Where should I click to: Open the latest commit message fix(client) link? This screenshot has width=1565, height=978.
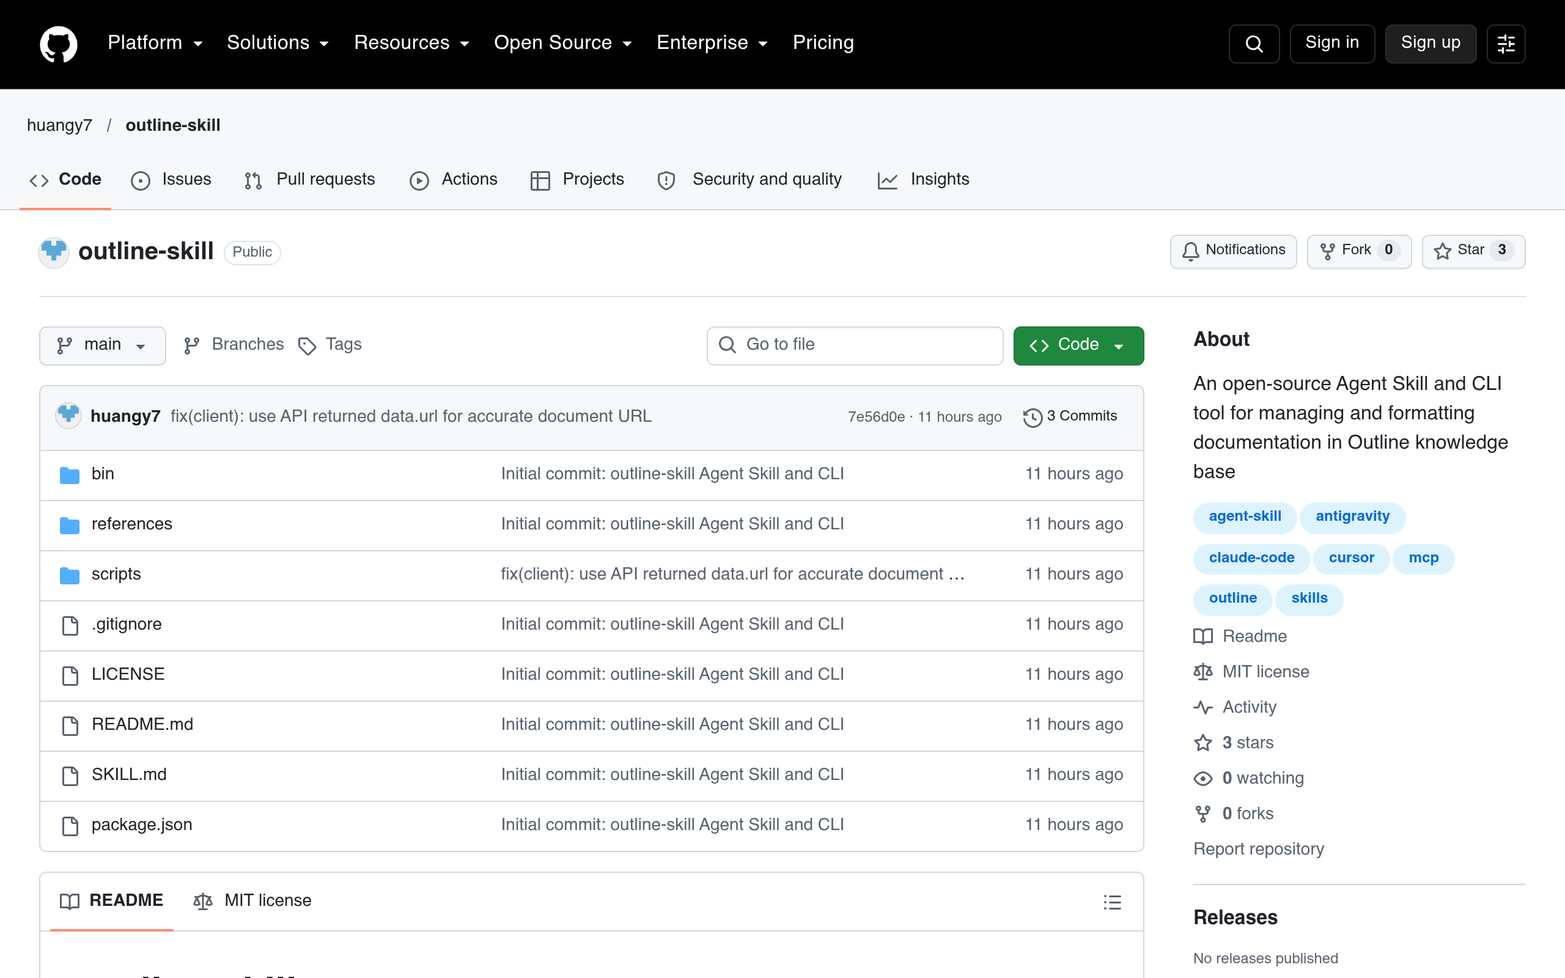click(x=411, y=416)
